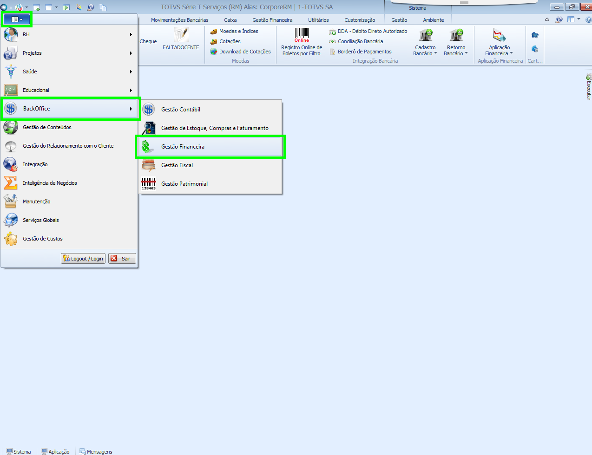Viewport: 592px width, 455px height.
Task: Click the lower card icon in Cart group
Action: tap(535, 49)
